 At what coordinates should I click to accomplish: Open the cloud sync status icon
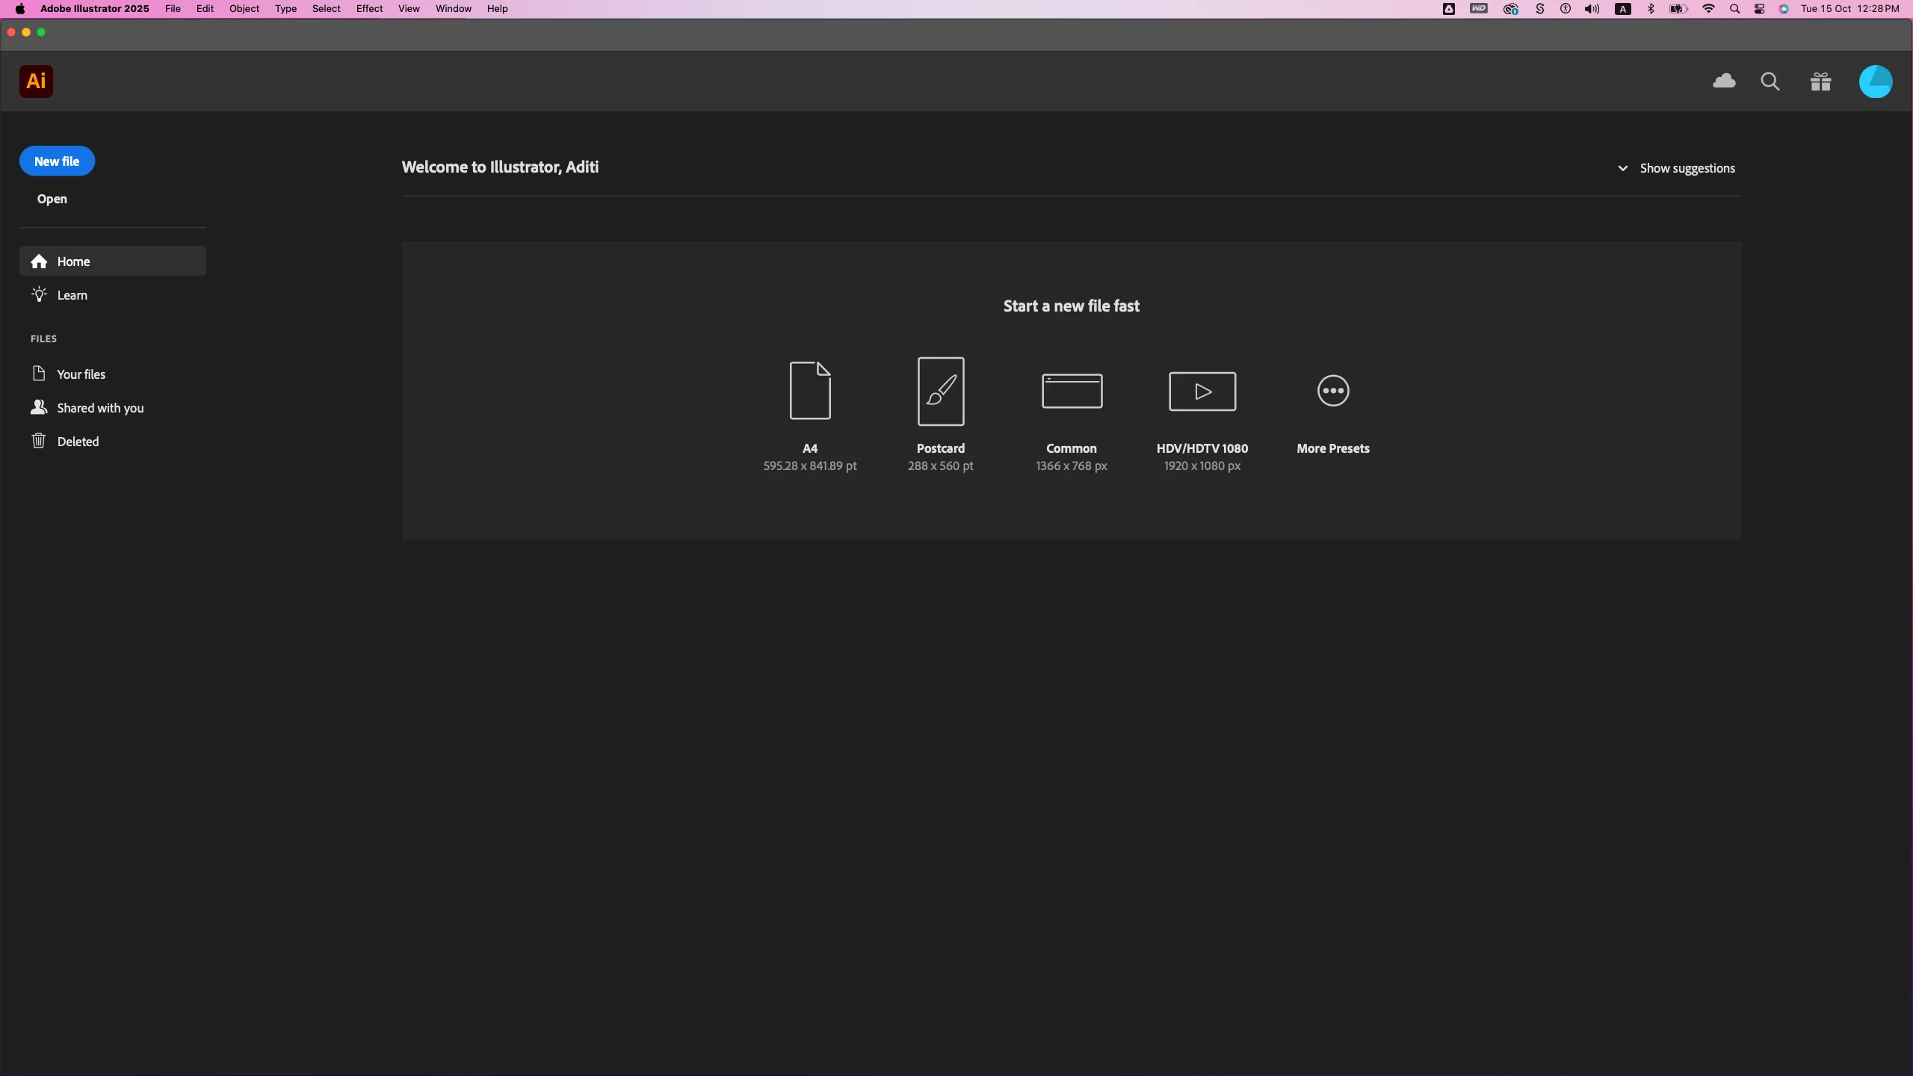coord(1724,81)
